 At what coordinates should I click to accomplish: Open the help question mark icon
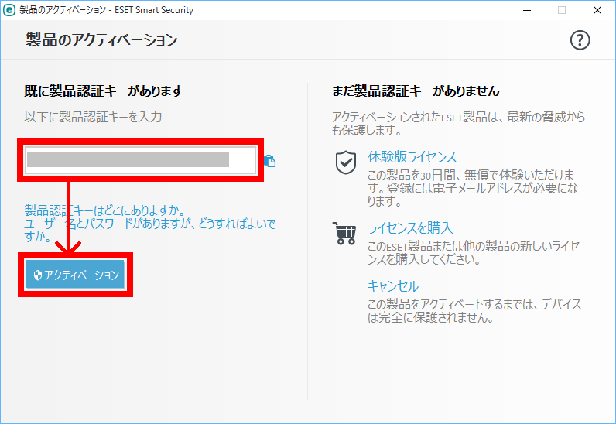(580, 40)
